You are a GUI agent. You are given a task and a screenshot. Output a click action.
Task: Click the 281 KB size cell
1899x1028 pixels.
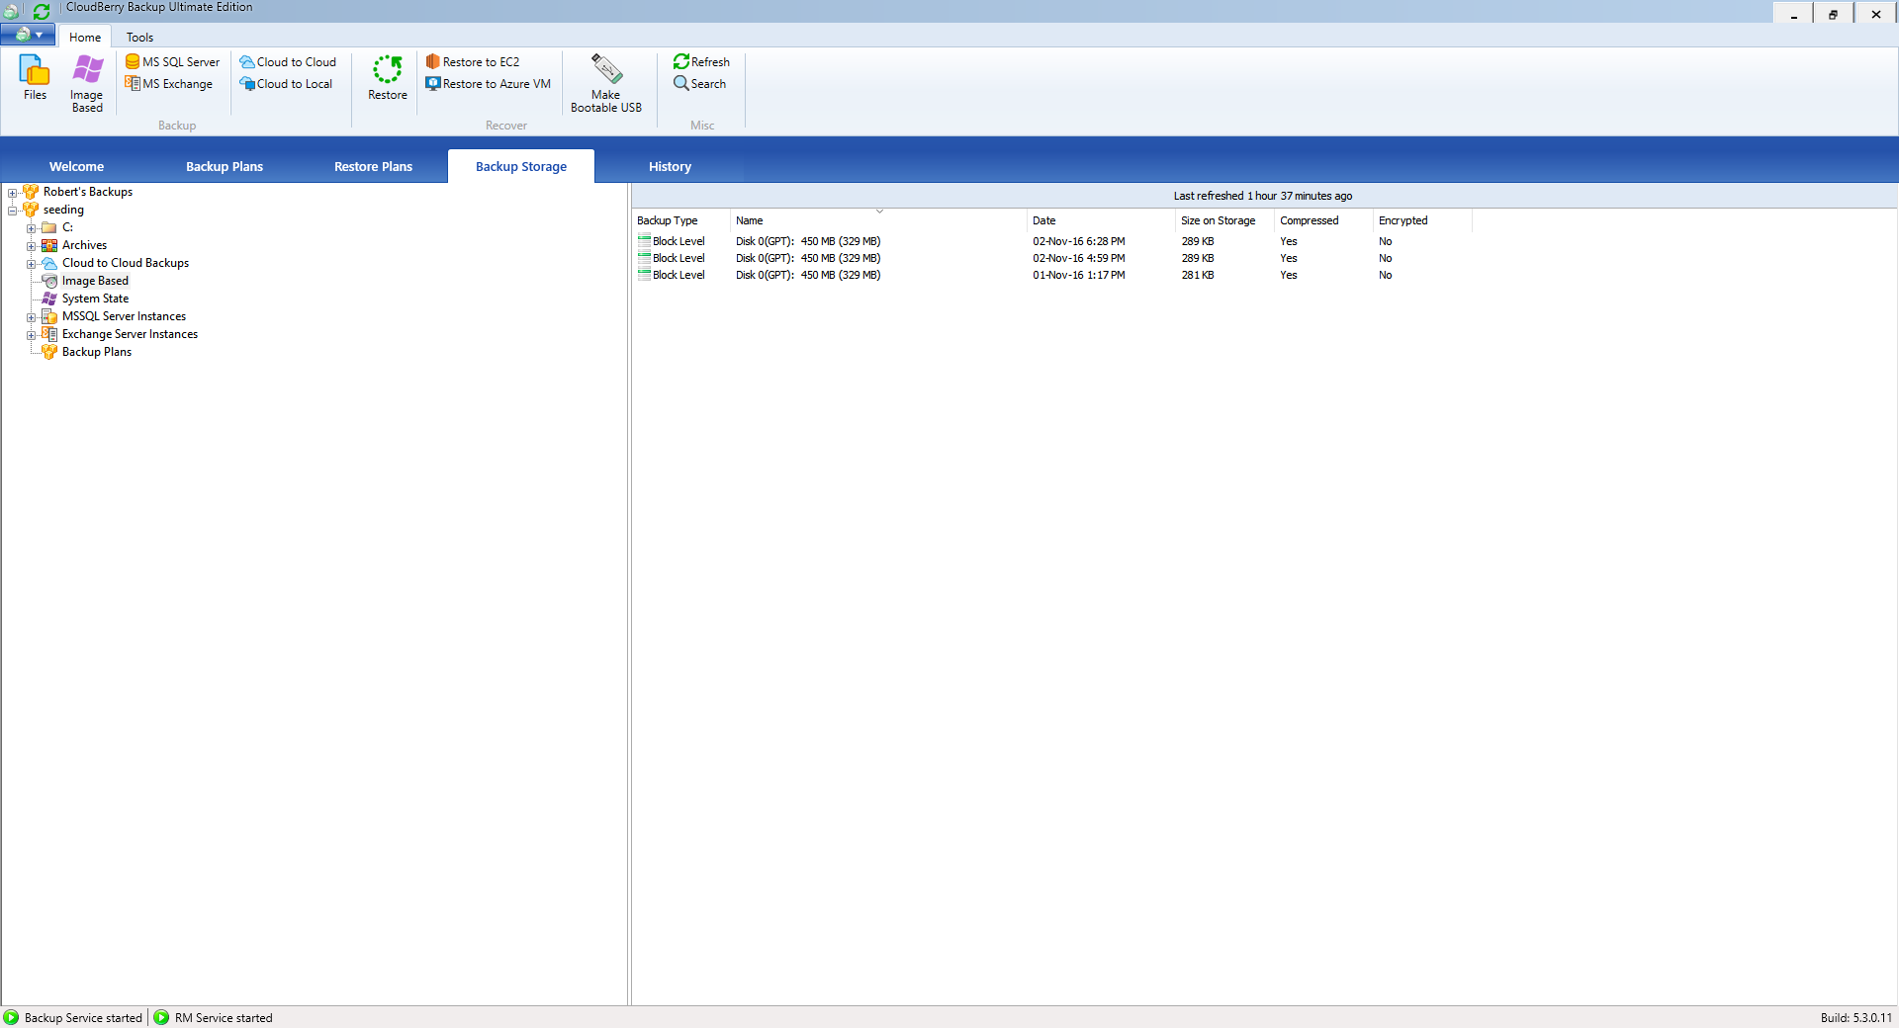pos(1197,275)
